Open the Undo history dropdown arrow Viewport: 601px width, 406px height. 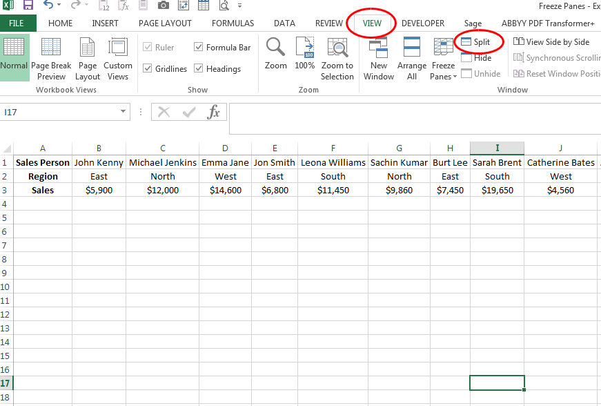(x=59, y=5)
